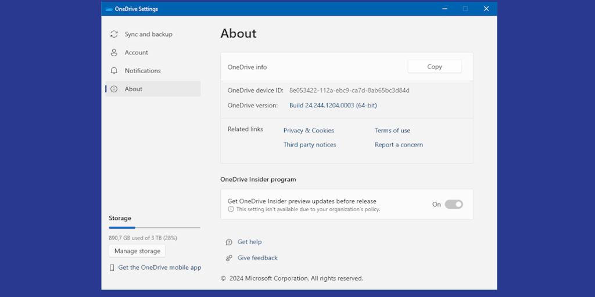Toggle the OneDrive Insider preview switch
The image size is (595, 297).
[453, 204]
